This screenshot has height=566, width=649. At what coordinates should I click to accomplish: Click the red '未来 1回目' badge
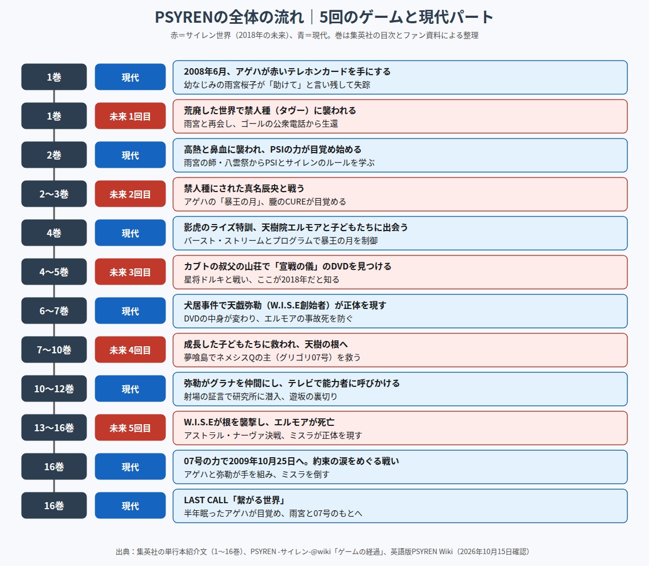click(130, 116)
